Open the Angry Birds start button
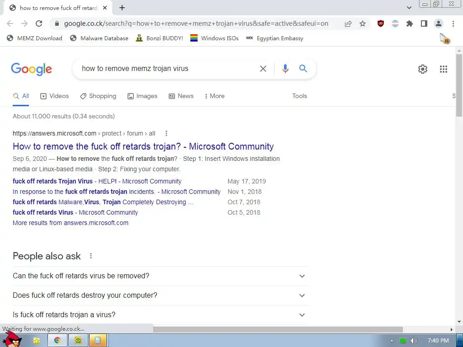Image resolution: width=463 pixels, height=347 pixels. point(11,340)
